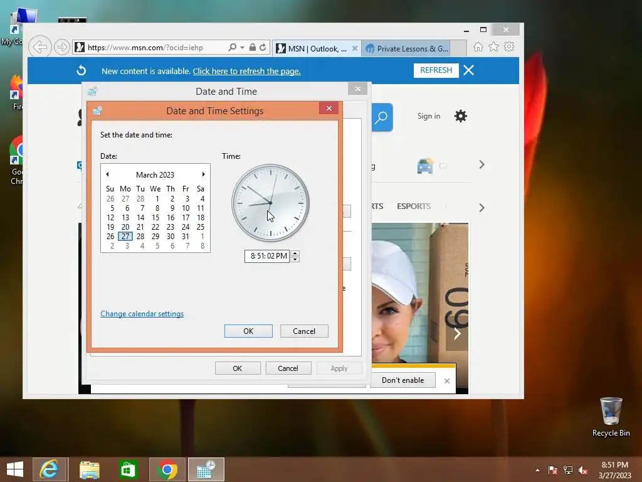The height and width of the screenshot is (482, 642).
Task: Click the security lock icon in address bar
Action: pos(253,47)
